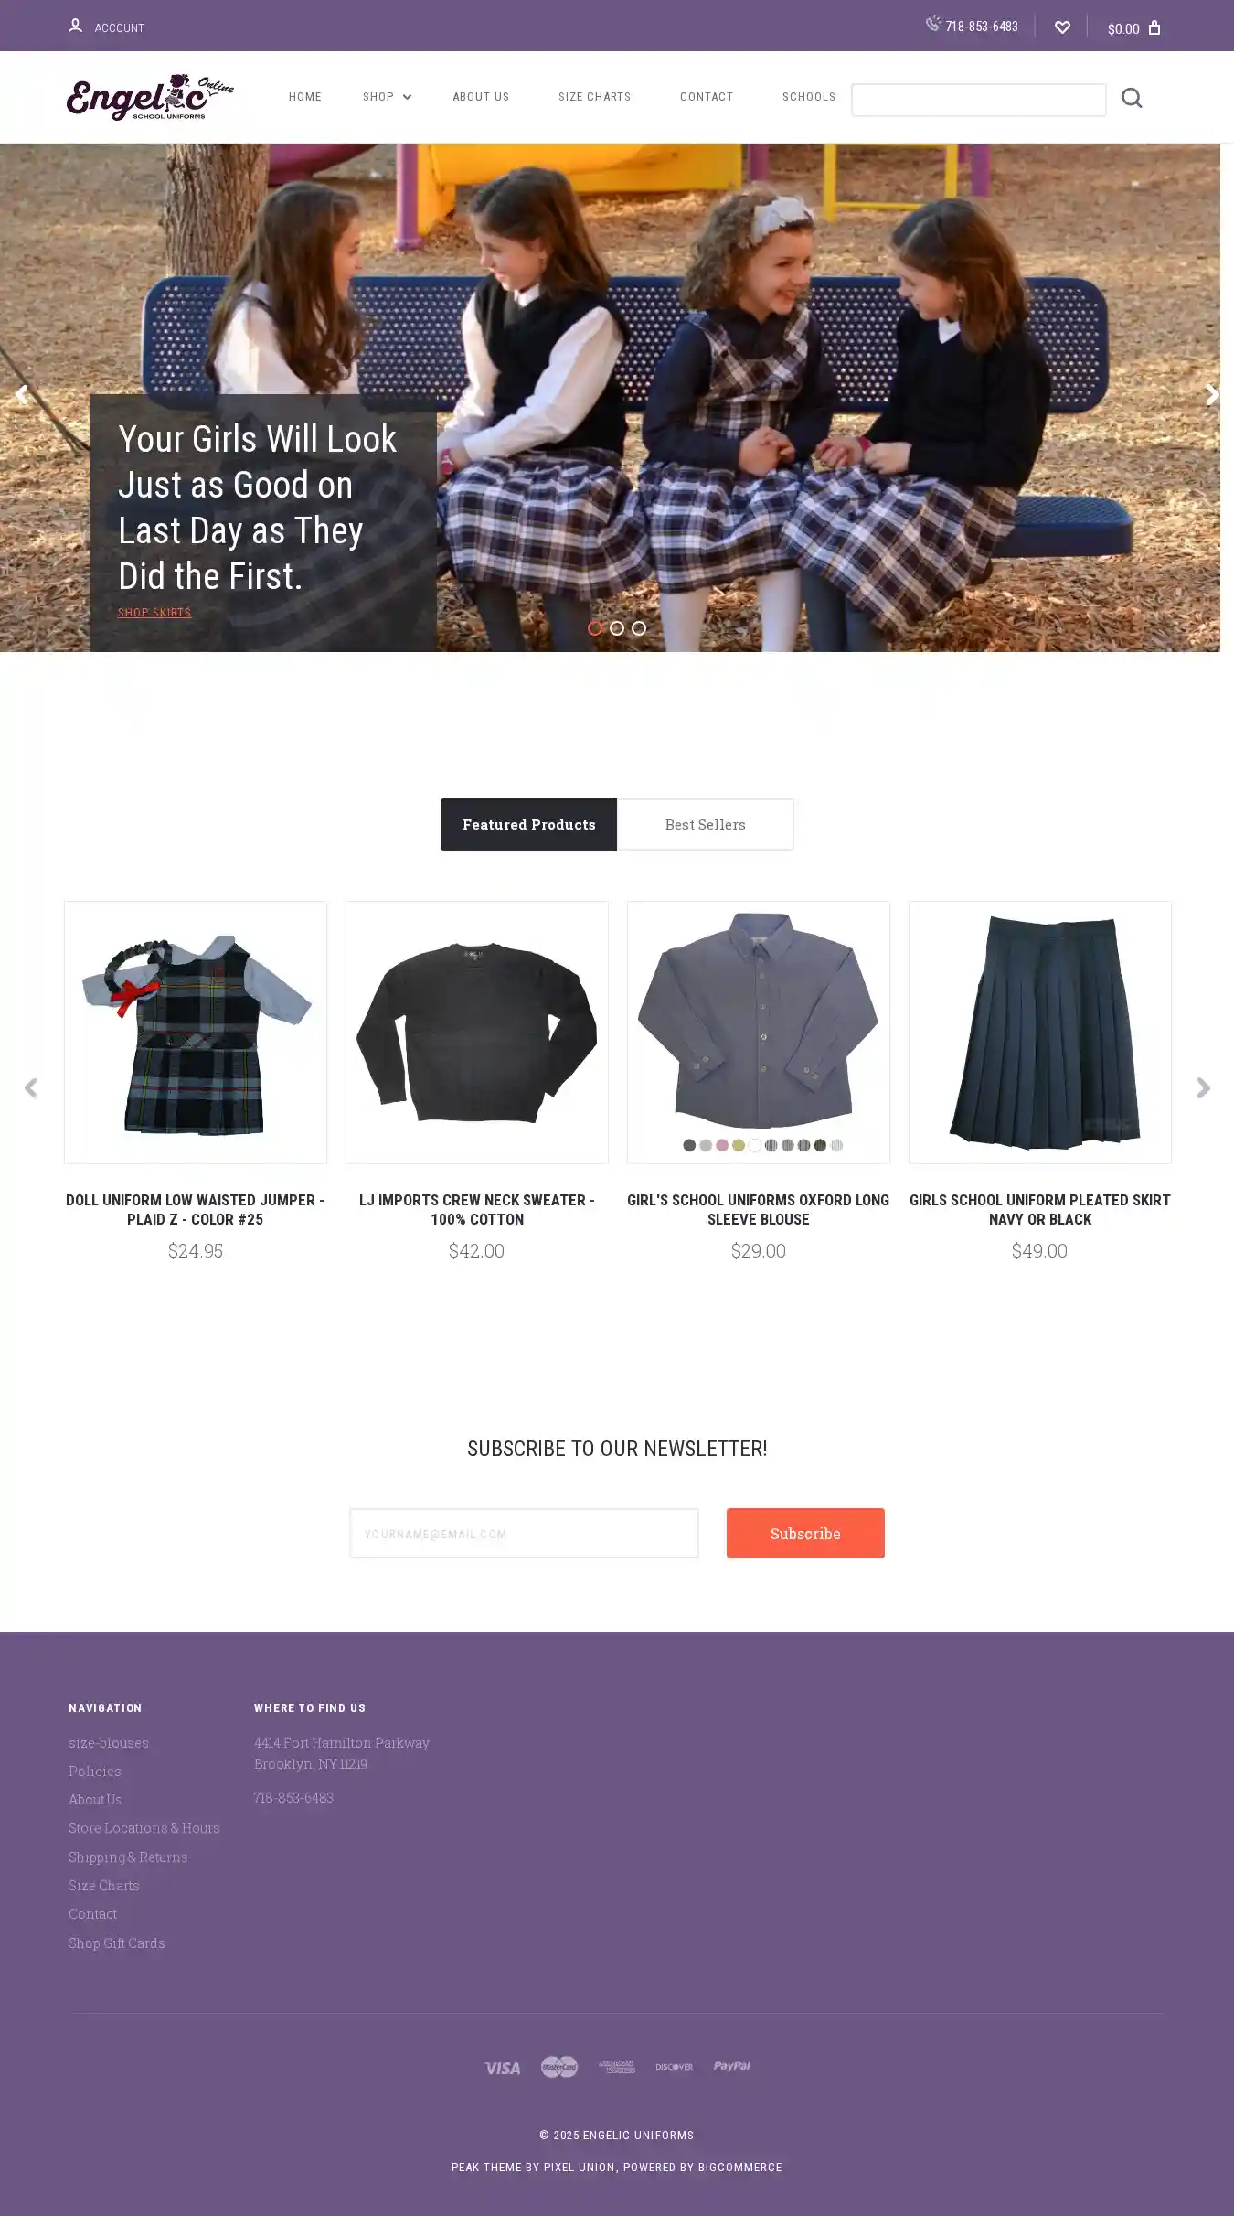
Task: Choose the pink blouse color swatch
Action: pyautogui.click(x=722, y=1145)
